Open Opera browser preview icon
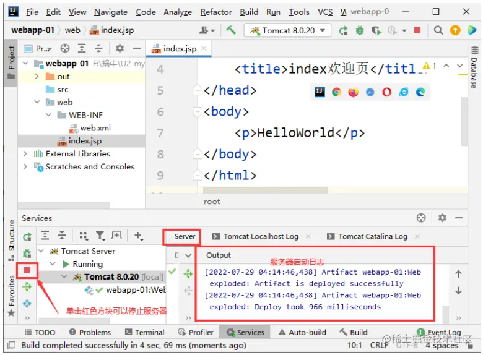 [x=386, y=92]
